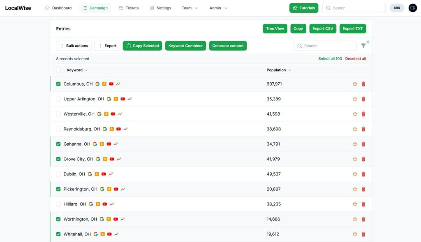Delete the Reynoldsburg, OH row
Image resolution: width=421 pixels, height=242 pixels.
click(x=363, y=129)
